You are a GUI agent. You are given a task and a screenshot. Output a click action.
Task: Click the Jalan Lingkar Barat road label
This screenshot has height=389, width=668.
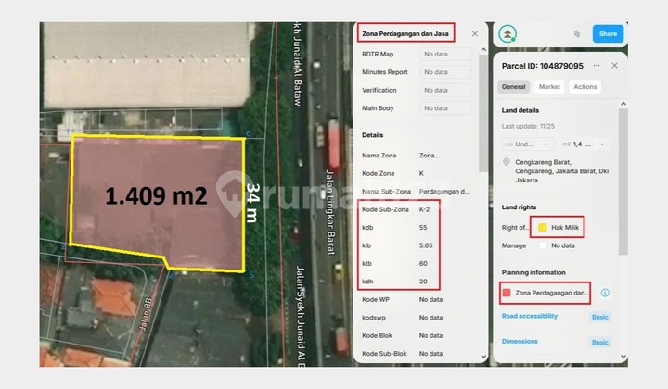point(331,212)
